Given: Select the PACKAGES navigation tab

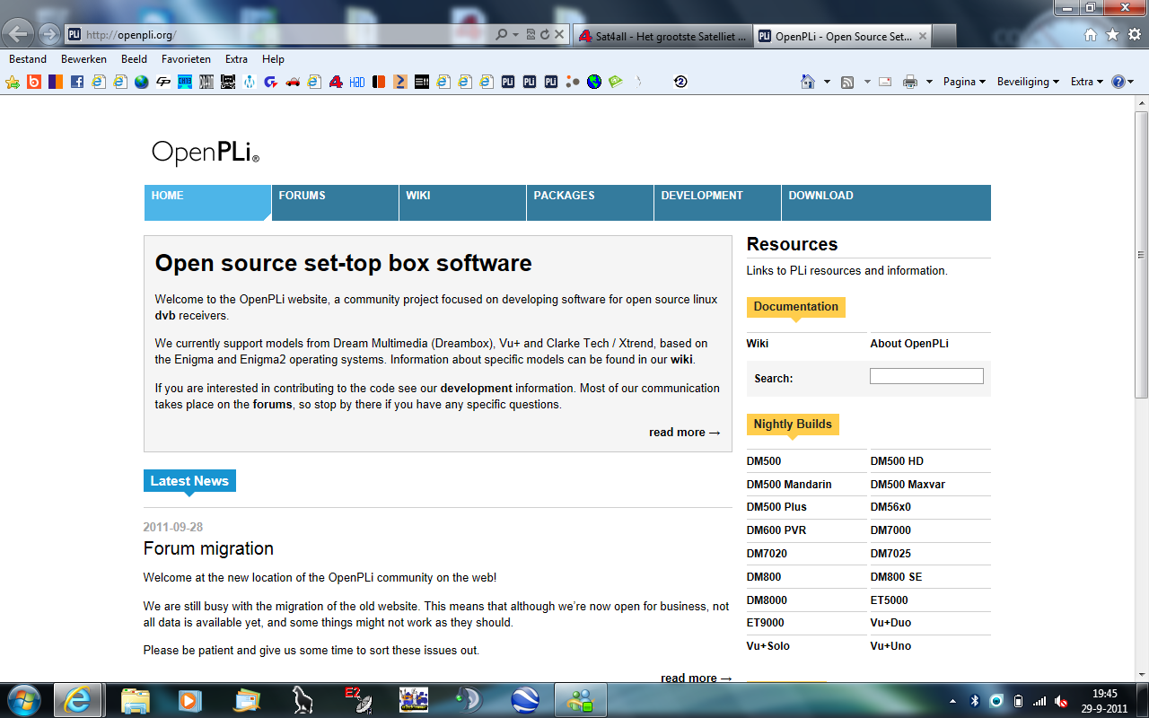Looking at the screenshot, I should pyautogui.click(x=590, y=203).
